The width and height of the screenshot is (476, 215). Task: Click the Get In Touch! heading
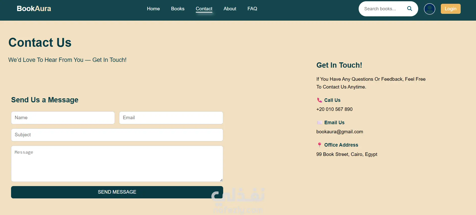[339, 65]
